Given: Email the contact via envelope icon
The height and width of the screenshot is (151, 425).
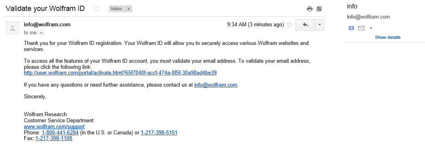Looking at the screenshot, I should click(361, 28).
